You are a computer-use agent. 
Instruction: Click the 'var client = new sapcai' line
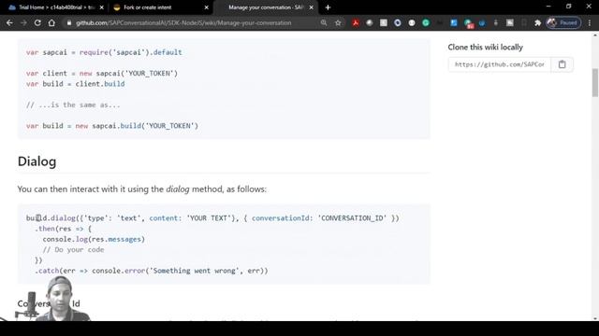pyautogui.click(x=102, y=73)
